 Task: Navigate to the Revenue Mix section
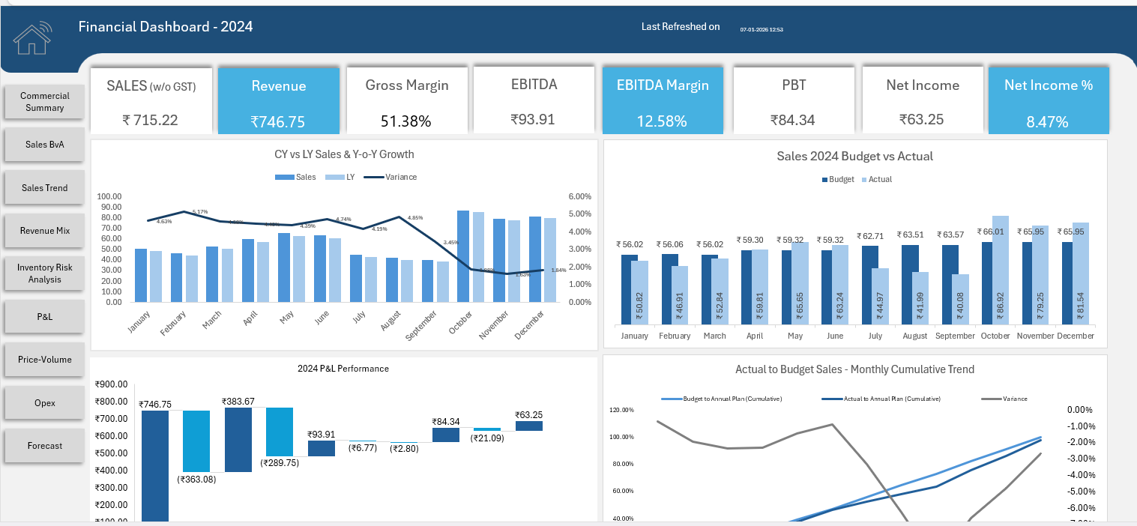(43, 230)
